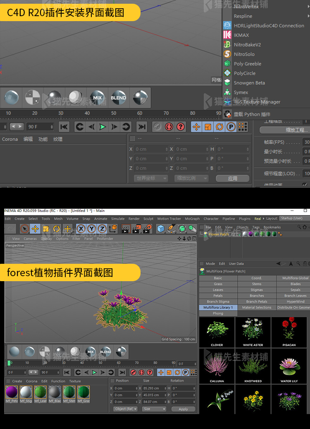This screenshot has width=310, height=429.
Task: Toggle the X axis lock
Action: 81,229
